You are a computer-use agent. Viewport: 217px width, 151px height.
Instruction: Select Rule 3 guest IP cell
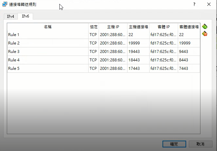pos(164,52)
